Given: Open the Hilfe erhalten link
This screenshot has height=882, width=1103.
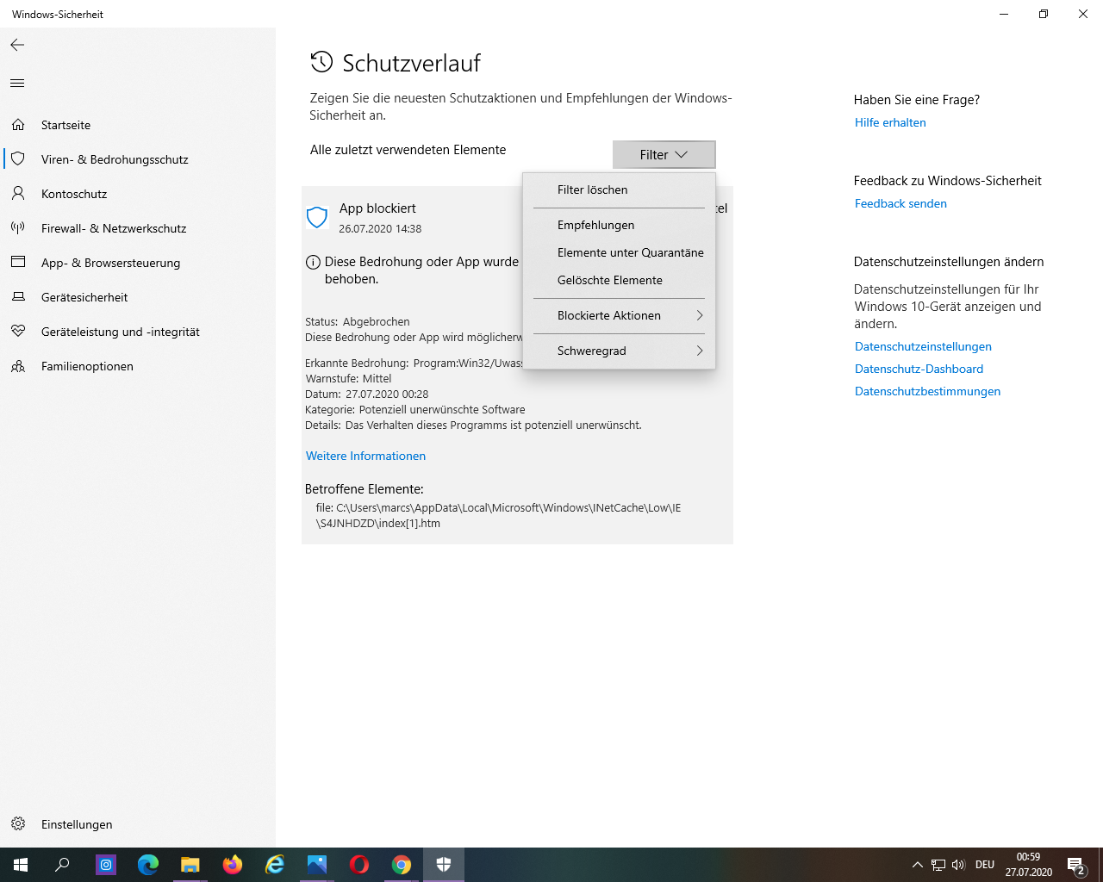Looking at the screenshot, I should coord(890,122).
